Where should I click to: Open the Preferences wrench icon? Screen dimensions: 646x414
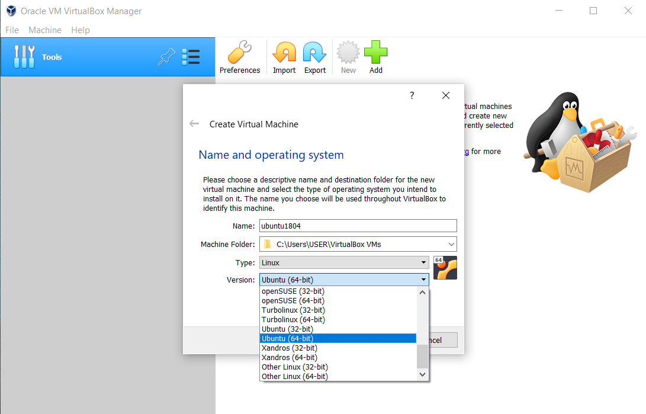tap(240, 53)
